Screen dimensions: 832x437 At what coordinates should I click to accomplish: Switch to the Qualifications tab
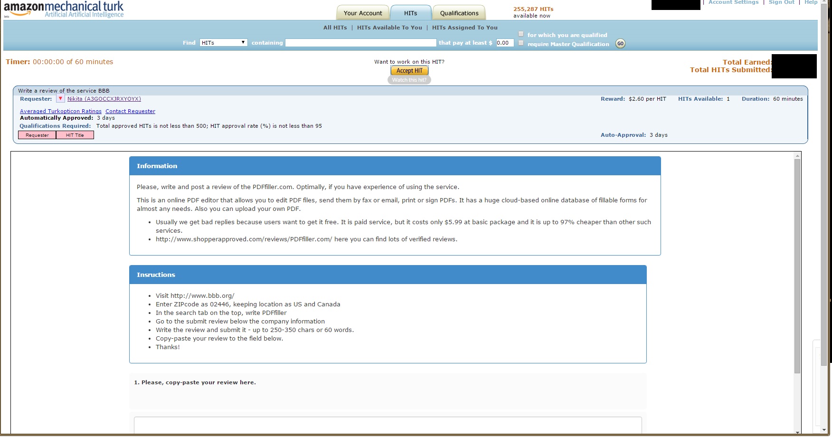pos(458,13)
